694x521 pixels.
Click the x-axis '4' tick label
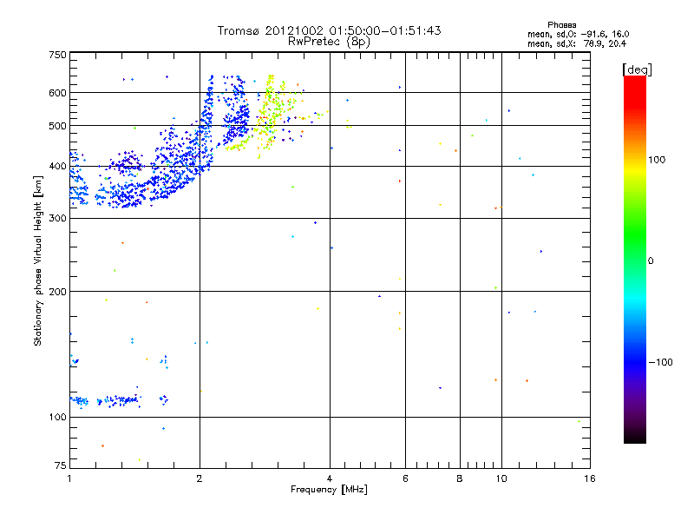tap(330, 478)
